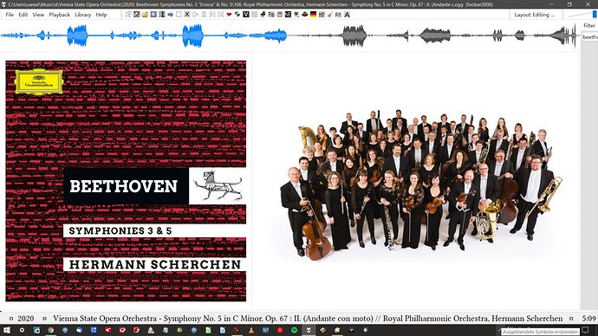Open the Playback menu
This screenshot has height=336, width=598.
click(x=60, y=15)
